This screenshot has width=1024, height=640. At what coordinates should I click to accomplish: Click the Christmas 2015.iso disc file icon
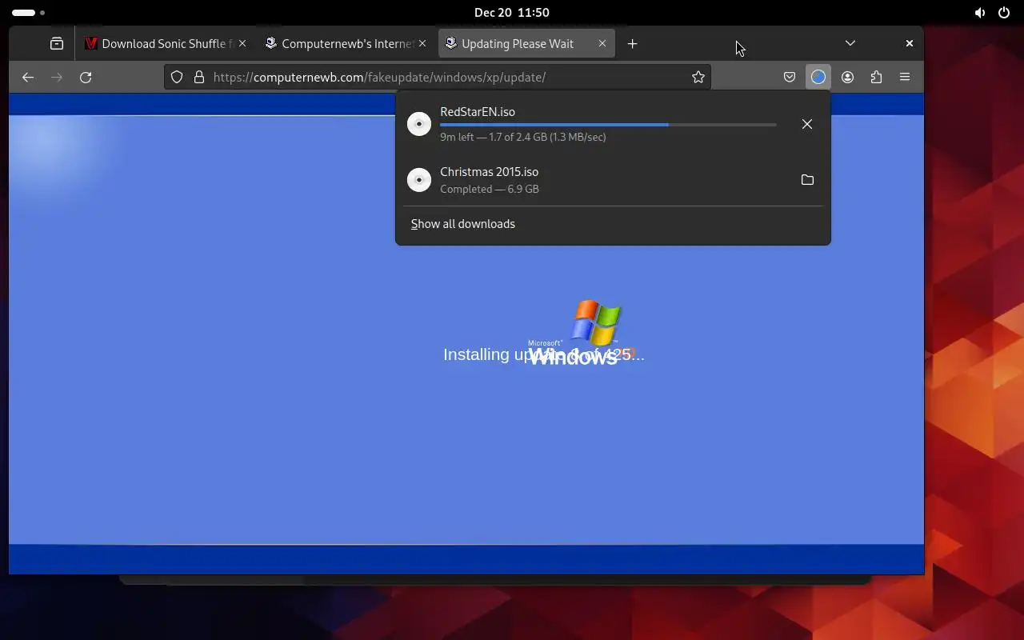point(419,180)
